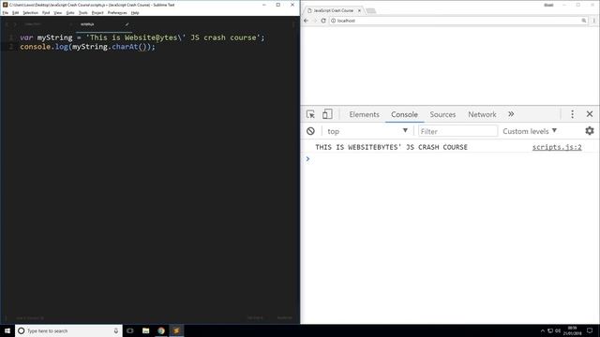This screenshot has height=337, width=600.
Task: Click the console Filter input field
Action: tap(457, 131)
